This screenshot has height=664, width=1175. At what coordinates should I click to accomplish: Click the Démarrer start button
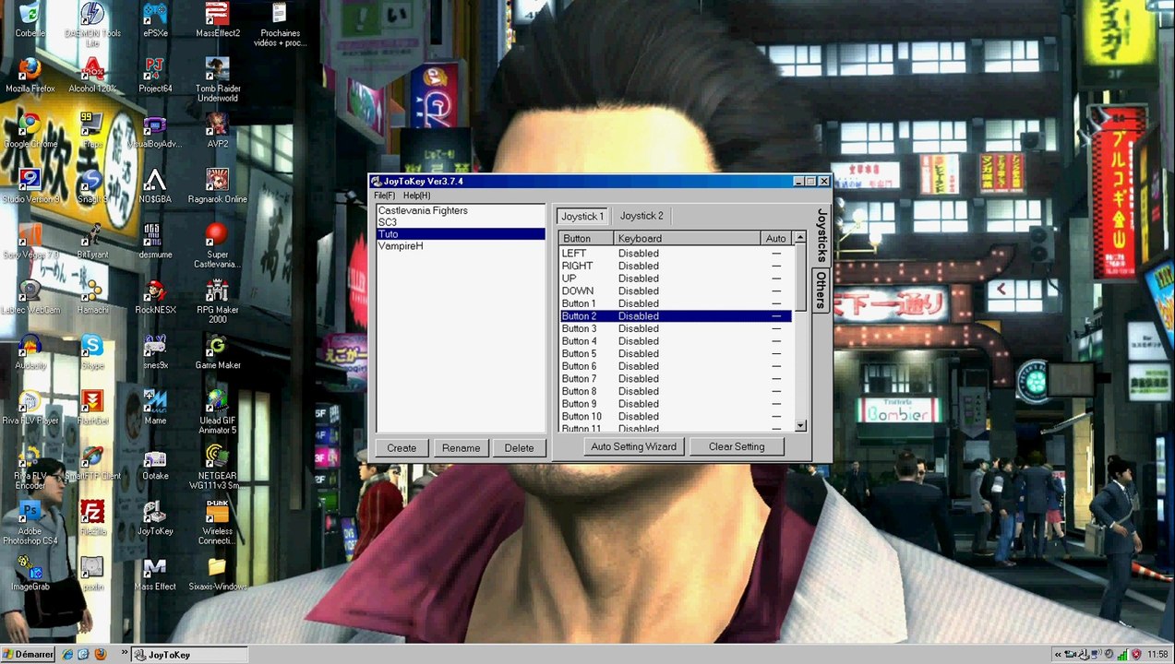pyautogui.click(x=28, y=654)
